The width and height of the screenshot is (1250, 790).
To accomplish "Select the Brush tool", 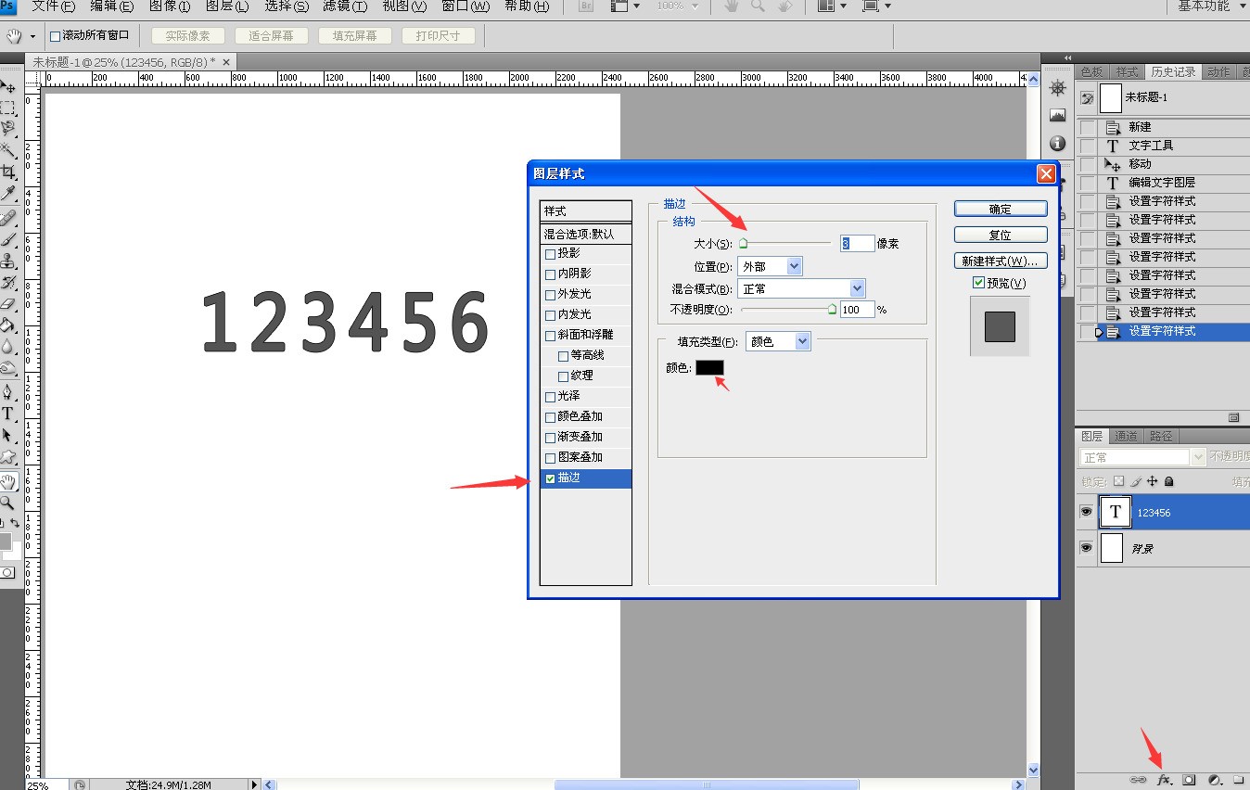I will pyautogui.click(x=7, y=239).
